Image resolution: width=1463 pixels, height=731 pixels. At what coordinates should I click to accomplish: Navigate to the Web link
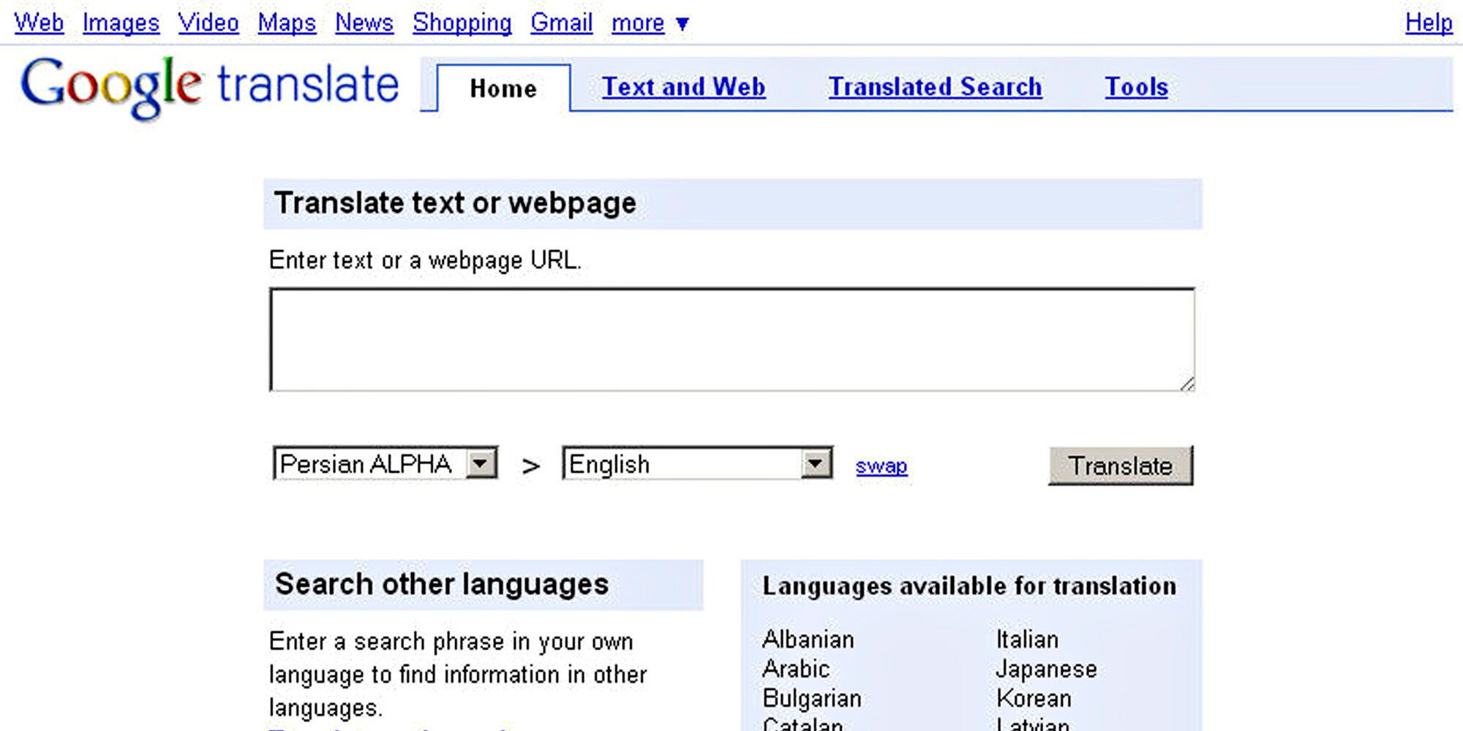[39, 23]
